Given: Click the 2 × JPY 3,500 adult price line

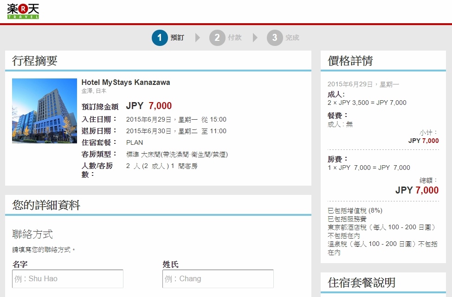Looking at the screenshot, I should click(367, 103).
